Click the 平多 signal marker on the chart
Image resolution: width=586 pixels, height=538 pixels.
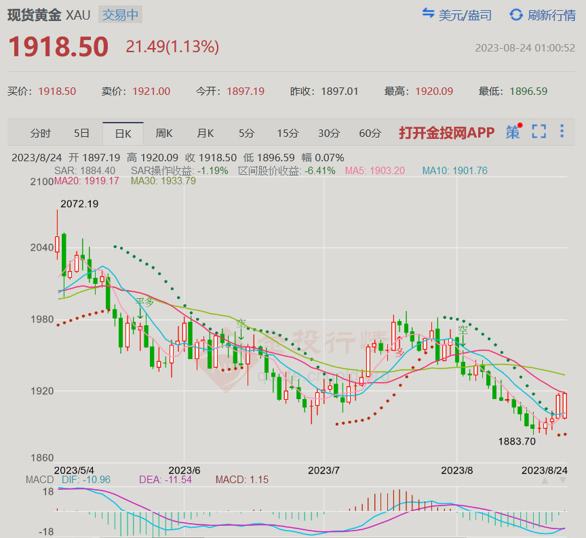tap(144, 304)
